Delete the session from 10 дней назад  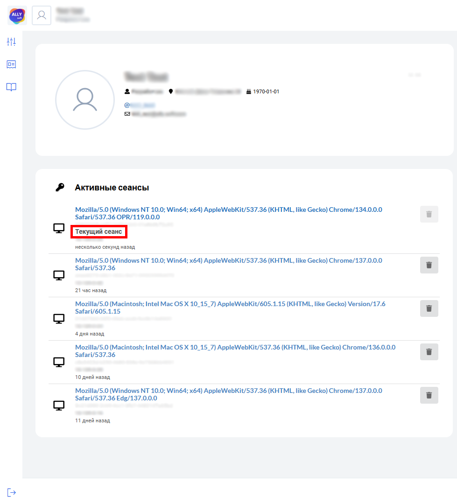(x=429, y=352)
